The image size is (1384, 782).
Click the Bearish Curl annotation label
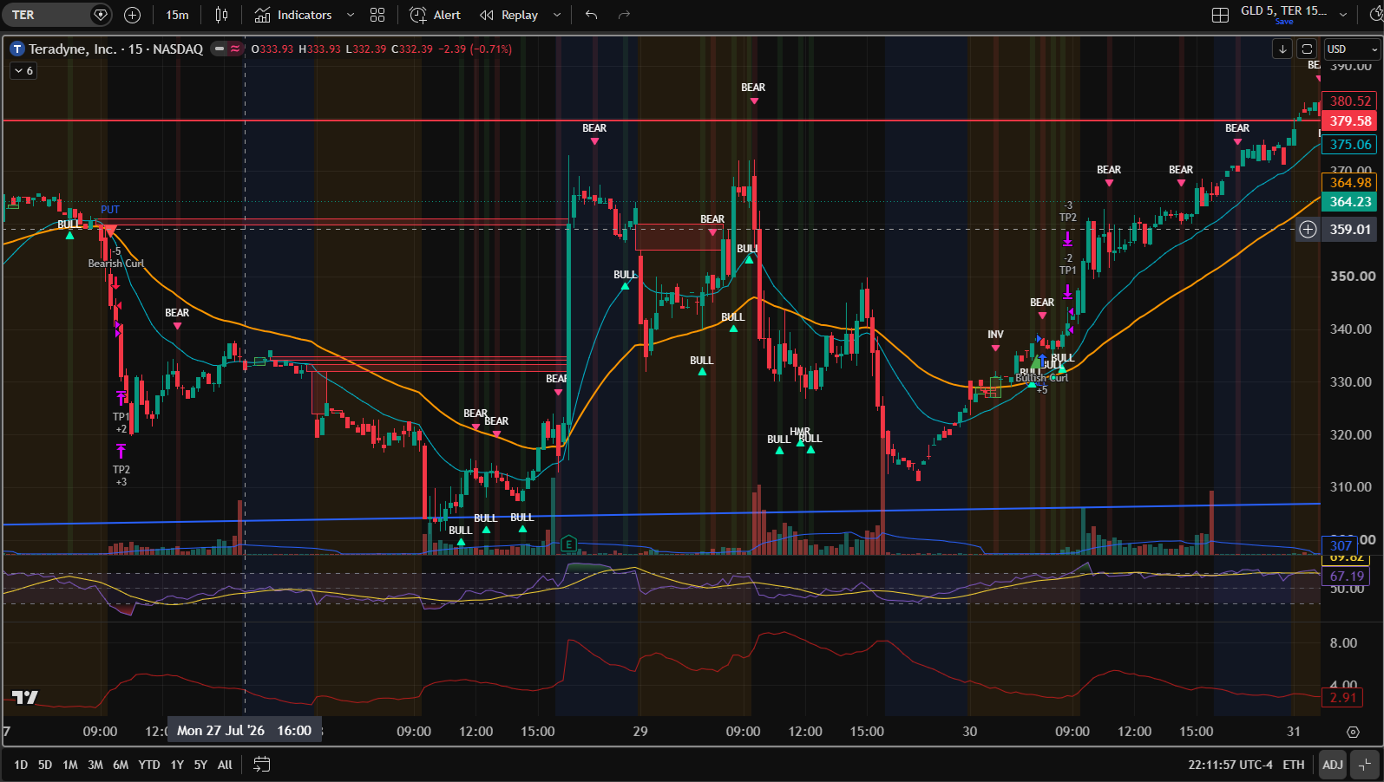116,264
